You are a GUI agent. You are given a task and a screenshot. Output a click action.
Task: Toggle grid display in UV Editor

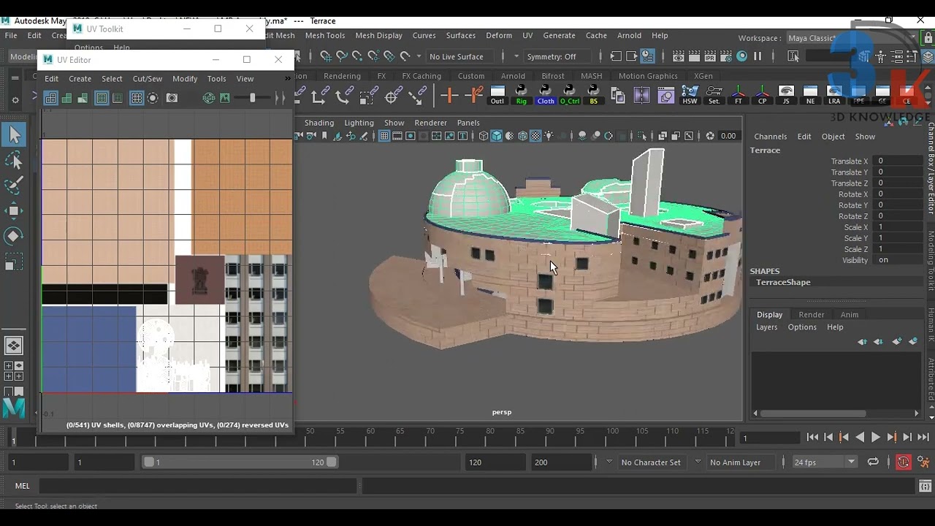click(x=137, y=98)
